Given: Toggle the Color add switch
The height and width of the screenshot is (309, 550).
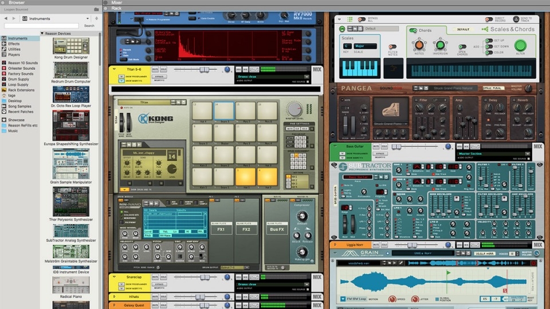Looking at the screenshot, I should (488, 53).
